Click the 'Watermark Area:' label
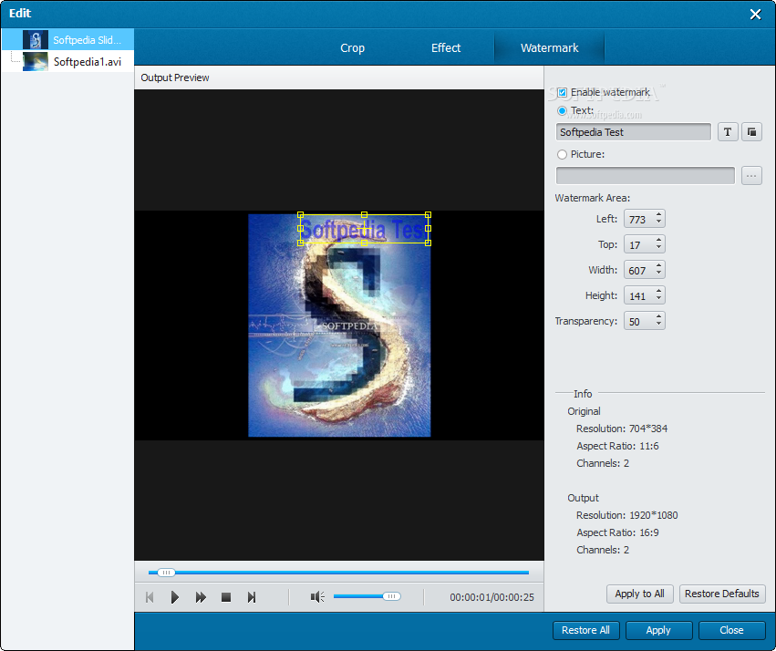Image resolution: width=776 pixels, height=651 pixels. point(593,198)
